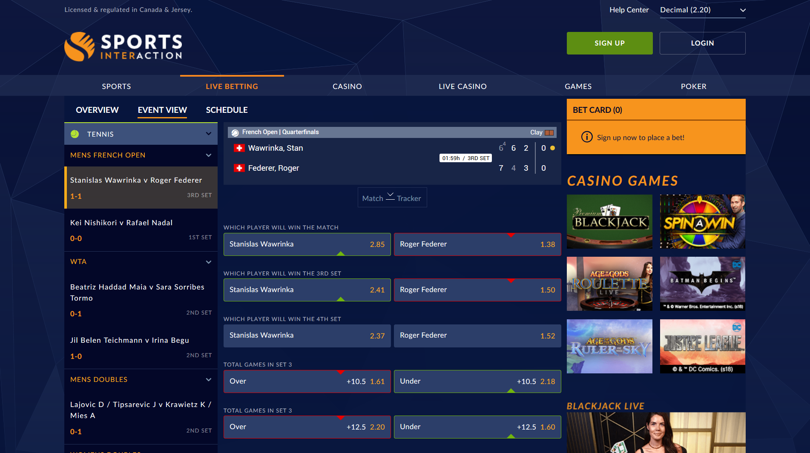Open Batman Begins game thumbnail
810x453 pixels.
[x=703, y=284]
